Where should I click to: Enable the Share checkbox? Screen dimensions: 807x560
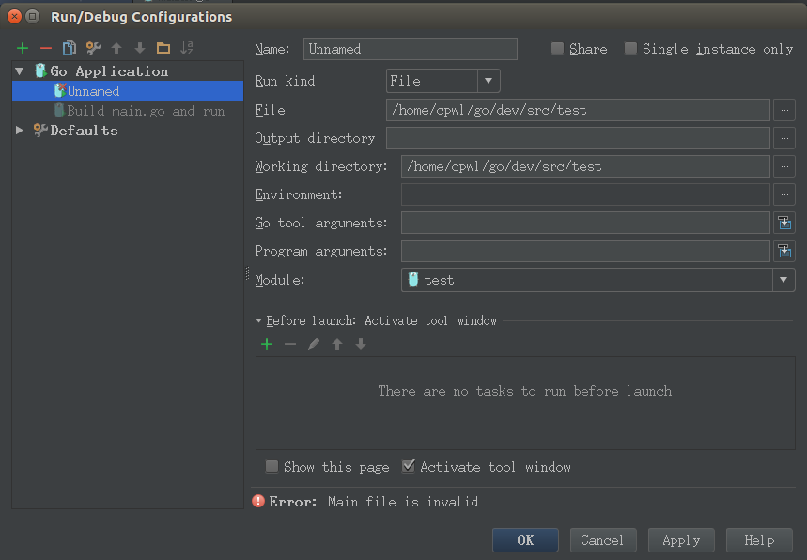557,48
